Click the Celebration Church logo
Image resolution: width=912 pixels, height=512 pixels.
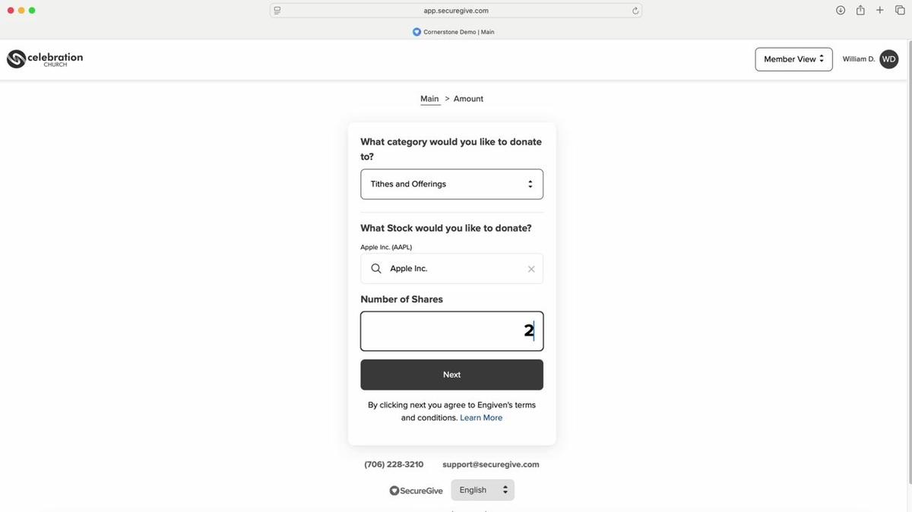coord(45,58)
